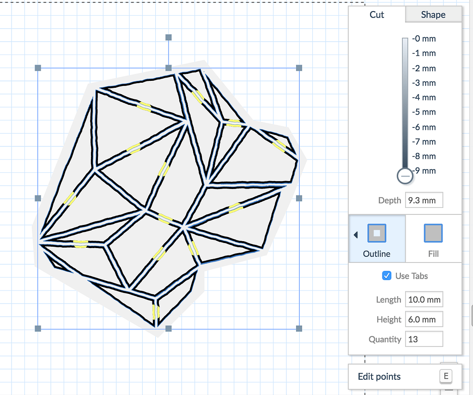This screenshot has width=473, height=395.
Task: Select the Cut tab
Action: tap(376, 14)
